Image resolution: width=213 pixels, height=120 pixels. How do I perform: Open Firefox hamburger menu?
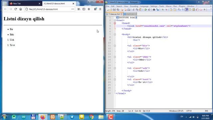point(100,9)
